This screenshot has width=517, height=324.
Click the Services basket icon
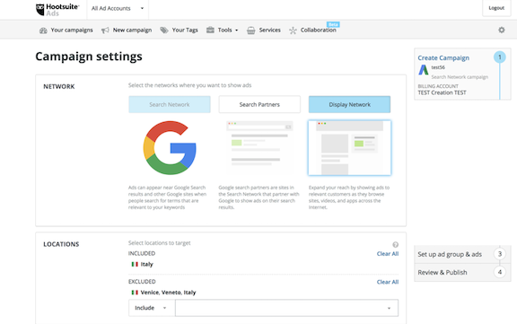(x=251, y=31)
